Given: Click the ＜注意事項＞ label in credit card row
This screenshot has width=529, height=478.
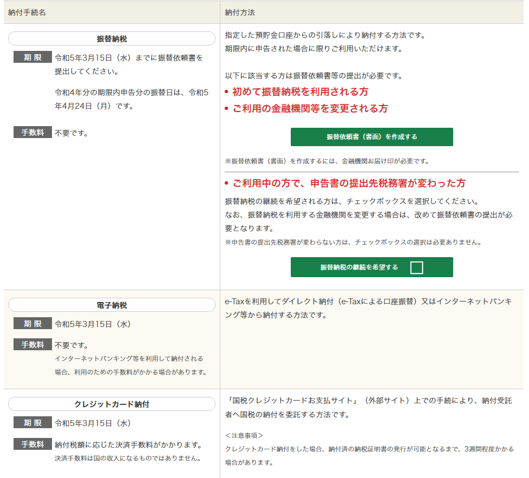Looking at the screenshot, I should click(x=244, y=435).
